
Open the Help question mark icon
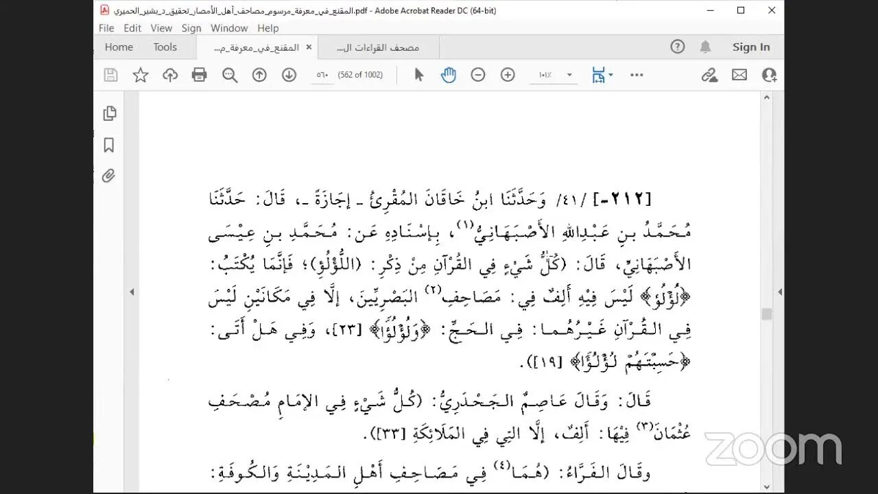(x=678, y=47)
